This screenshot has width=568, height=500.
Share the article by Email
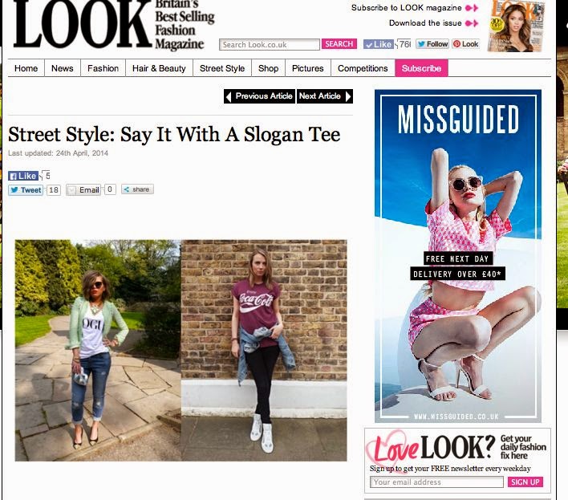[83, 190]
